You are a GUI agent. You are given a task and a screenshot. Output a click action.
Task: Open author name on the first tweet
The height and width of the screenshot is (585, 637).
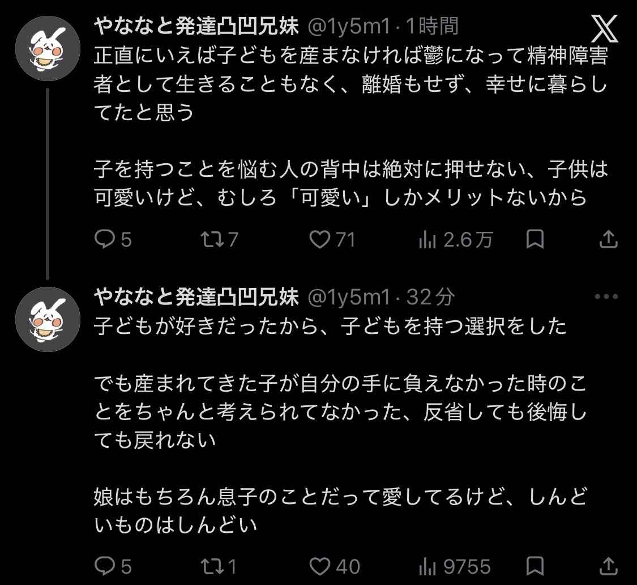click(x=196, y=26)
